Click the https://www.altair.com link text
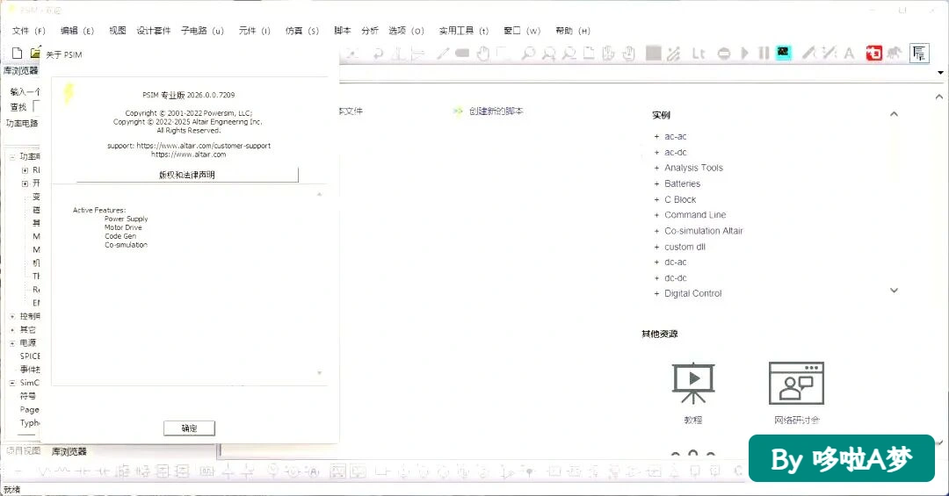 [188, 155]
